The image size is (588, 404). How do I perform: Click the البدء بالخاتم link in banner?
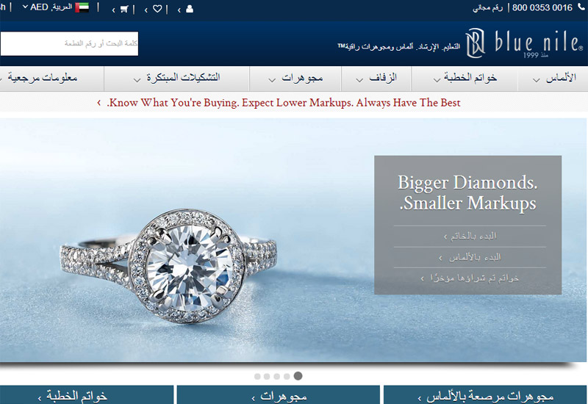470,236
